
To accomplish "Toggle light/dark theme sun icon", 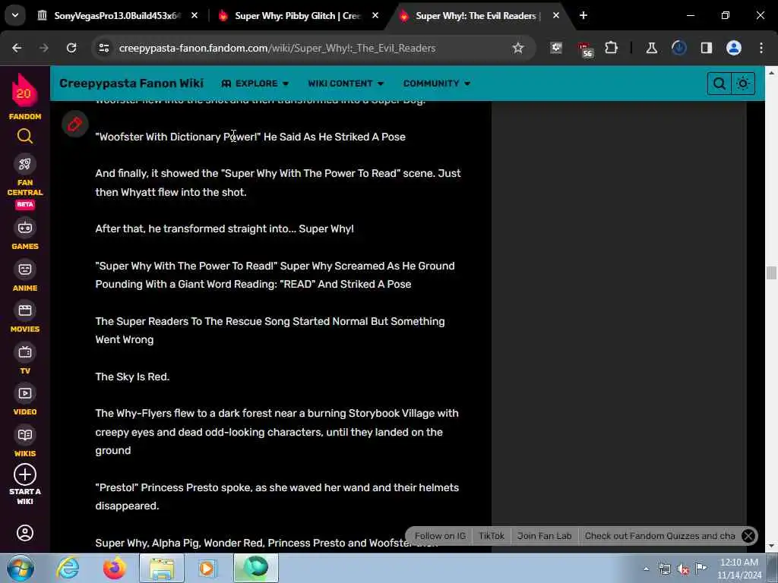I will click(743, 84).
